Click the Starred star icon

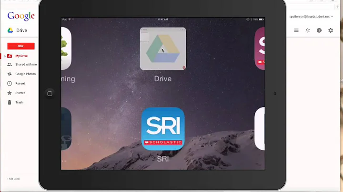pyautogui.click(x=10, y=93)
